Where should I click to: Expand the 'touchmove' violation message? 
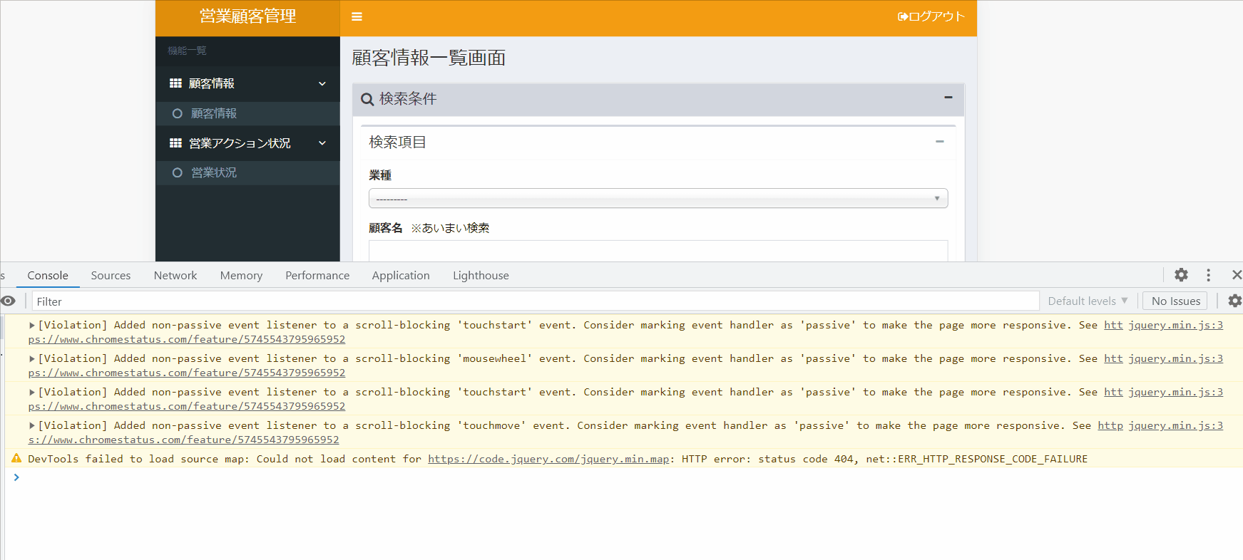(x=32, y=425)
